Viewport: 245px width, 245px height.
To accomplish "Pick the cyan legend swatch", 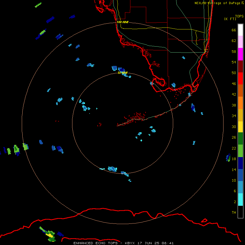I will coord(240,200).
